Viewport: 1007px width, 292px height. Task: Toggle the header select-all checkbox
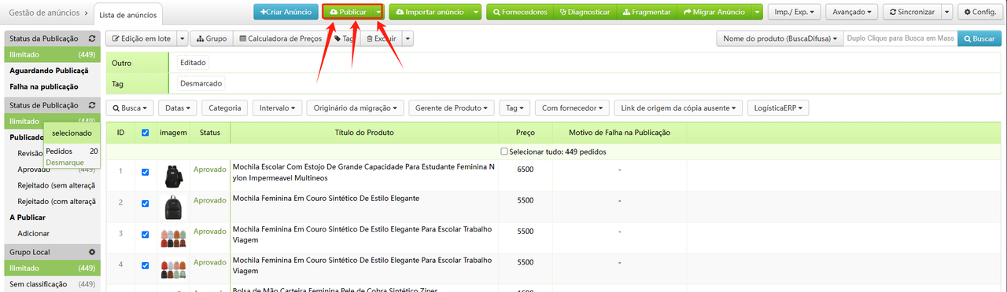[x=145, y=133]
